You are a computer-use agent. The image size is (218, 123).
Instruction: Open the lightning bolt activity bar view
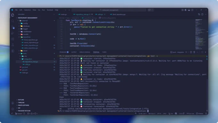pos(13,51)
